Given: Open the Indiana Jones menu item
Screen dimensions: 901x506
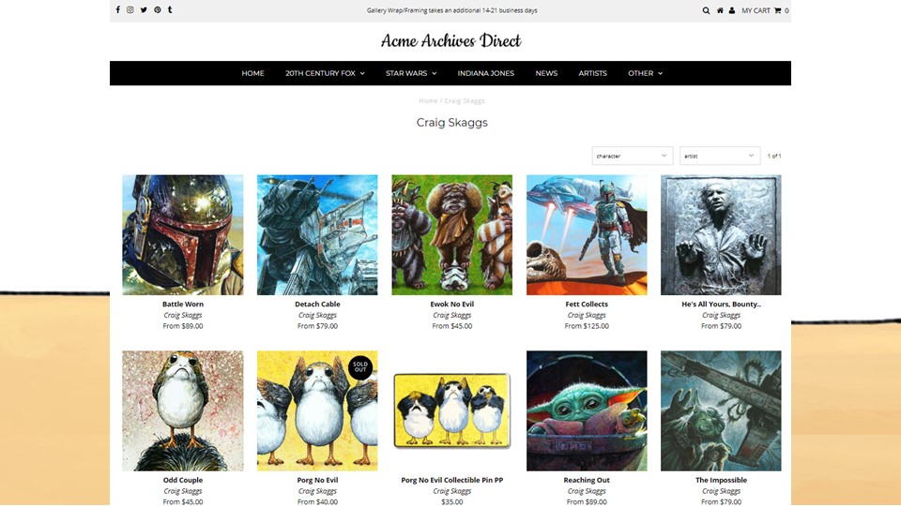Looking at the screenshot, I should pos(485,73).
